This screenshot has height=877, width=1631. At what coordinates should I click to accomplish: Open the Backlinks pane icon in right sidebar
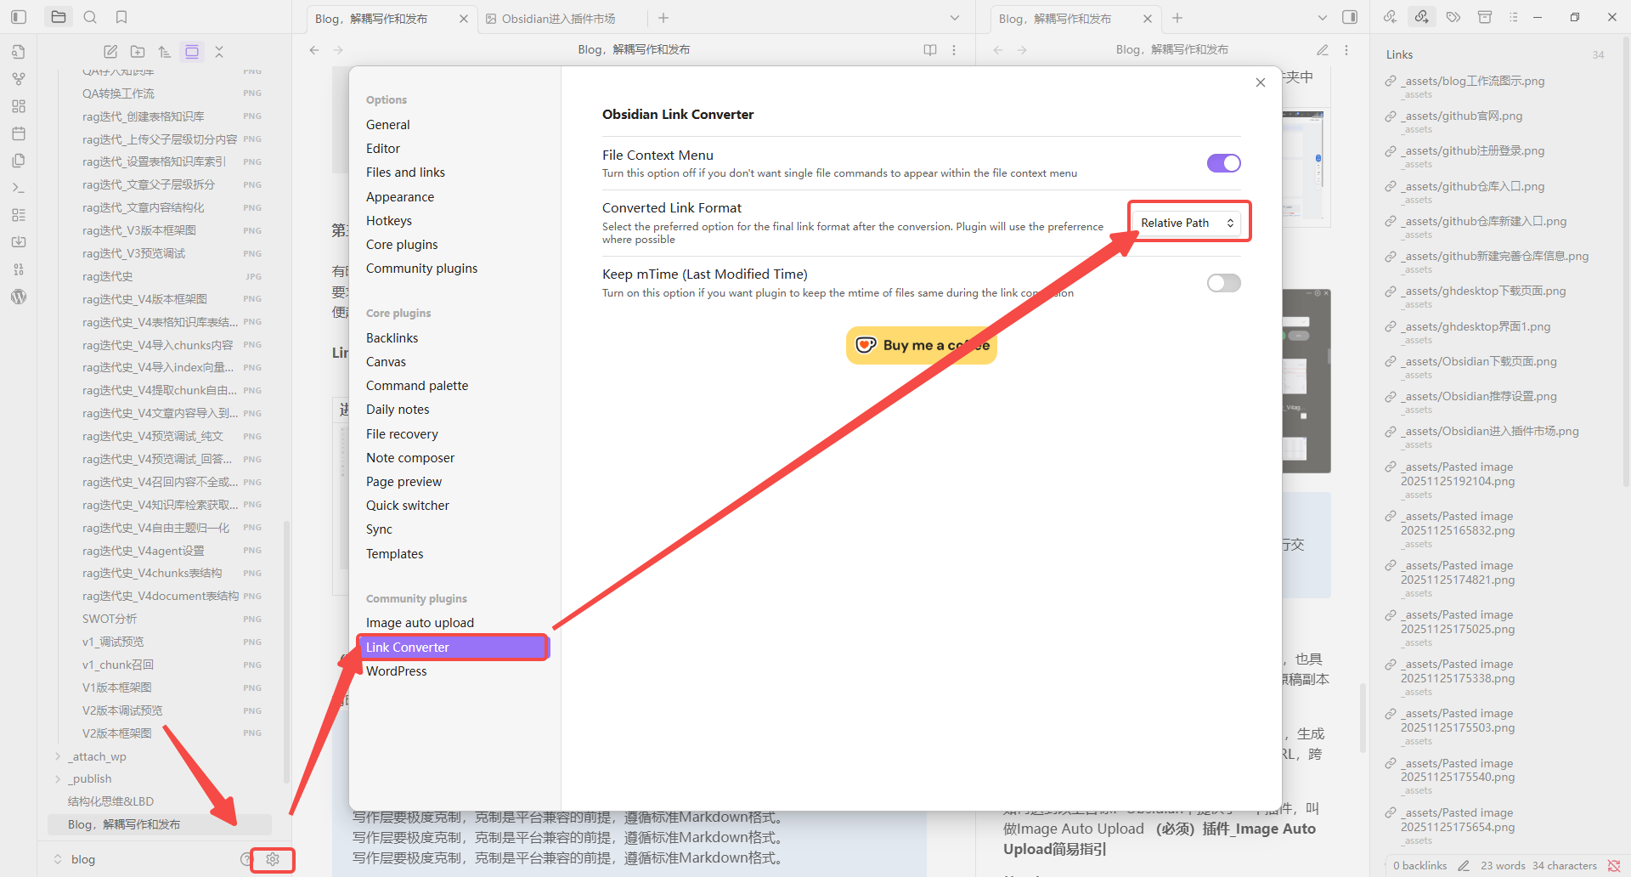(x=1391, y=16)
